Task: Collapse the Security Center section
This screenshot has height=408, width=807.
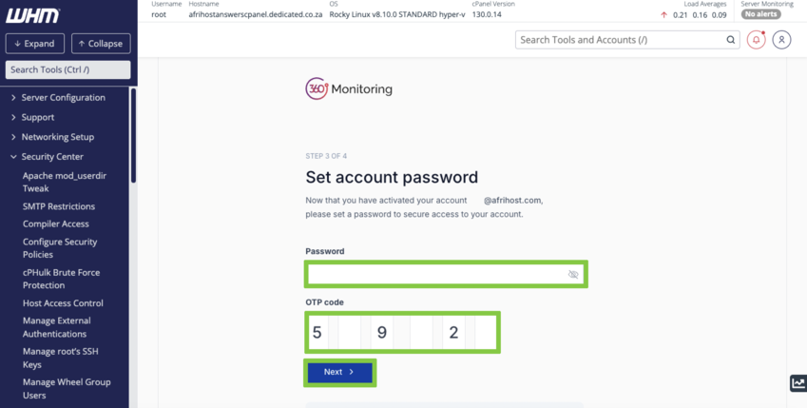Action: click(52, 157)
